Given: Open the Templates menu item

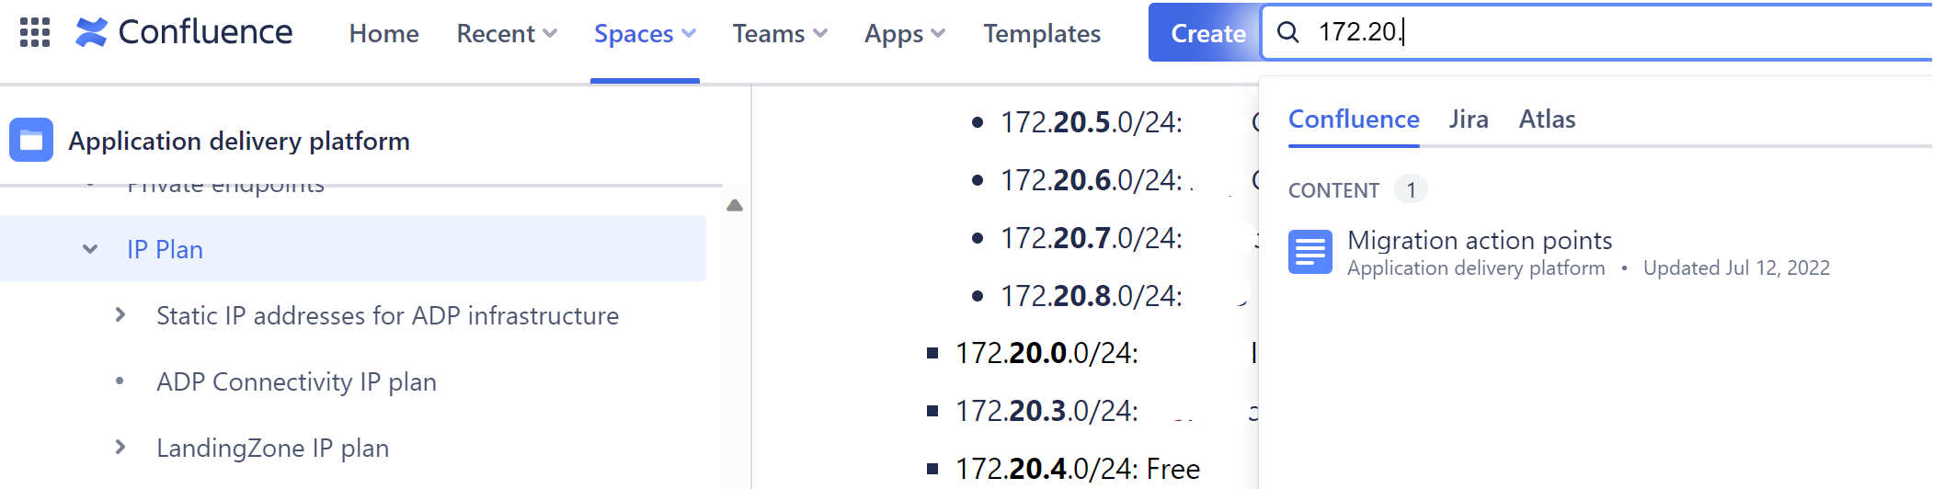Looking at the screenshot, I should (x=1042, y=34).
